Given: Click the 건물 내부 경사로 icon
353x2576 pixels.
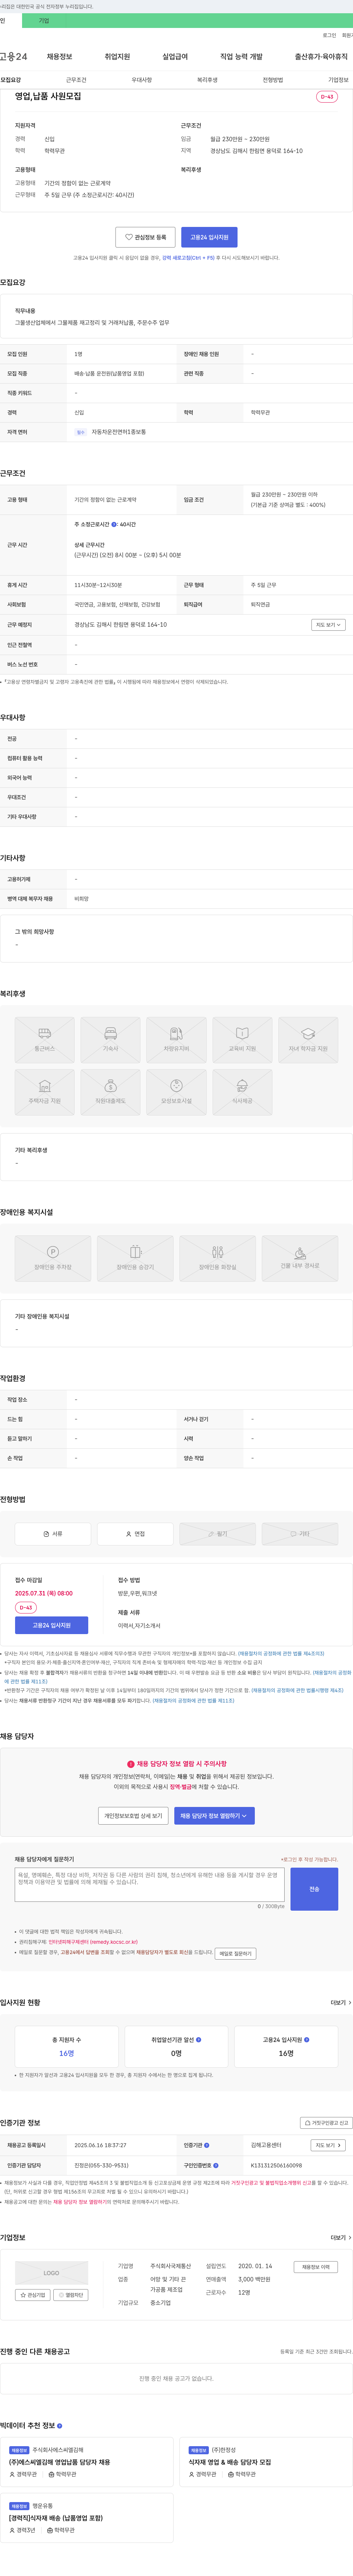Looking at the screenshot, I should [x=300, y=1258].
